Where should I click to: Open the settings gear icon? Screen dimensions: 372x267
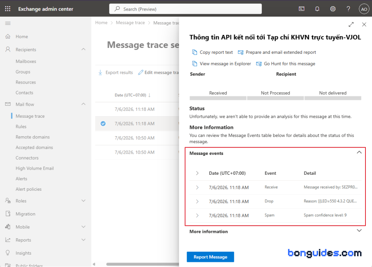click(x=333, y=9)
